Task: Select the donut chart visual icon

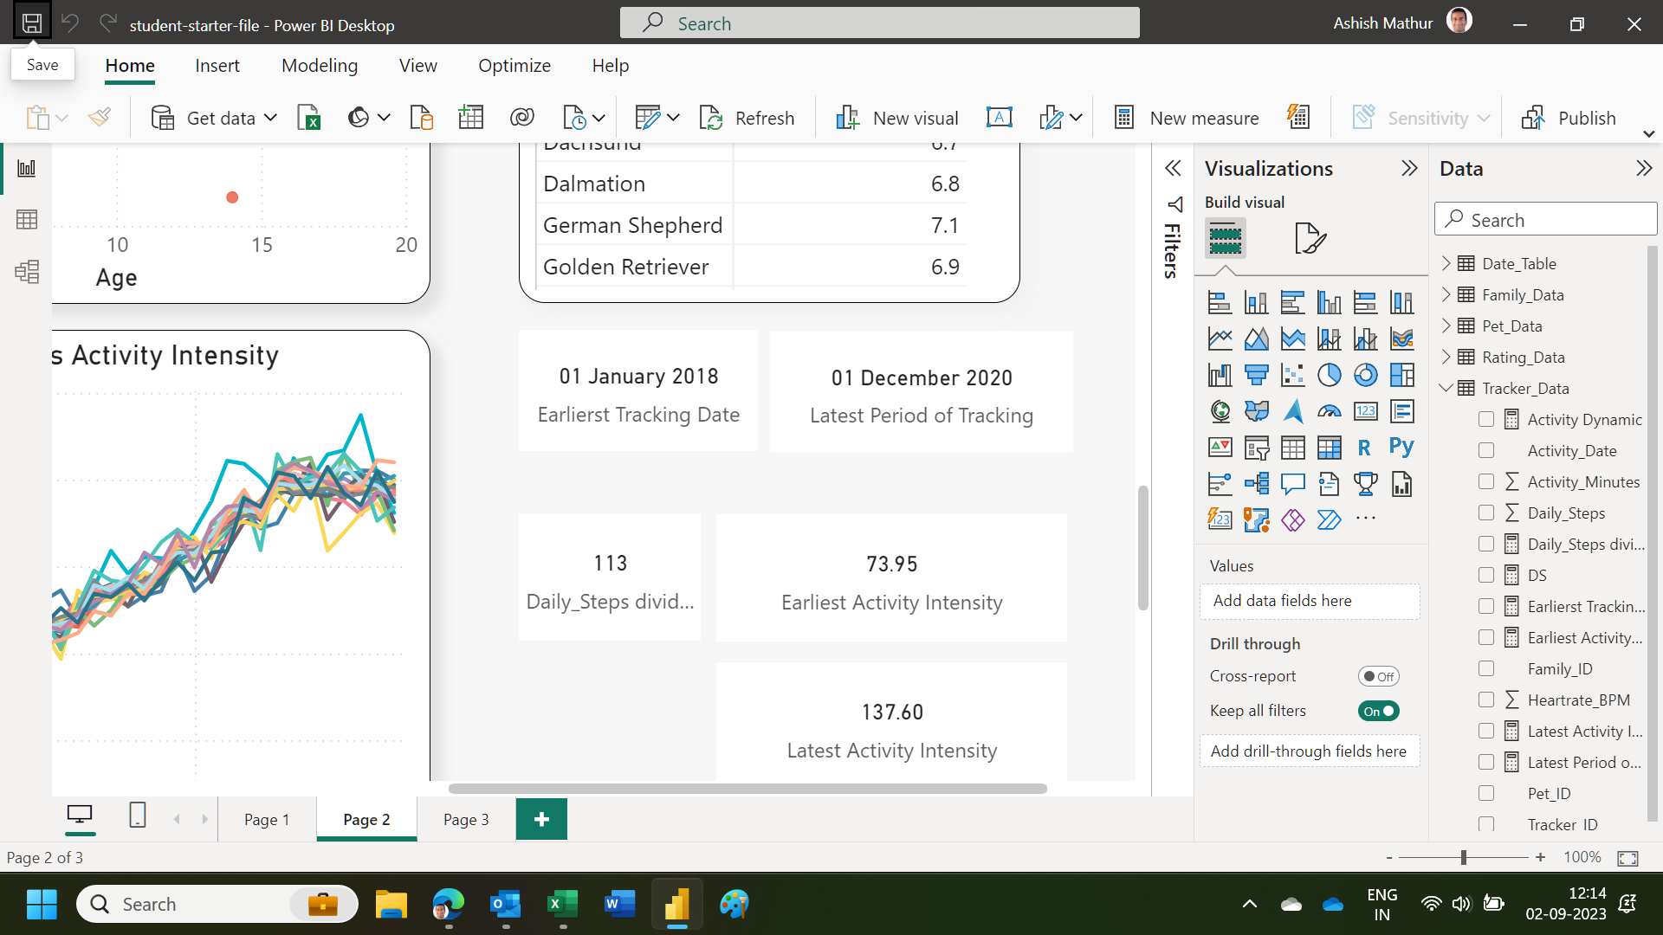Action: tap(1365, 375)
